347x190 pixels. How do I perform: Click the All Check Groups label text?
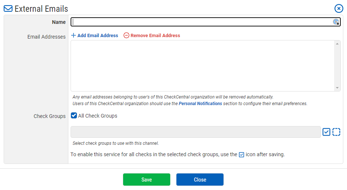tap(98, 116)
